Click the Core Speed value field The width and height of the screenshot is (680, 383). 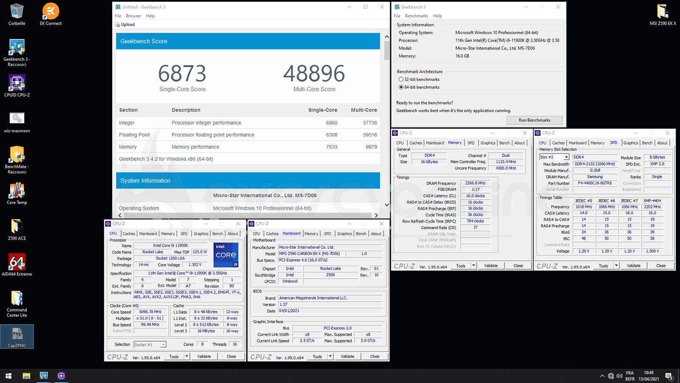tap(150, 312)
